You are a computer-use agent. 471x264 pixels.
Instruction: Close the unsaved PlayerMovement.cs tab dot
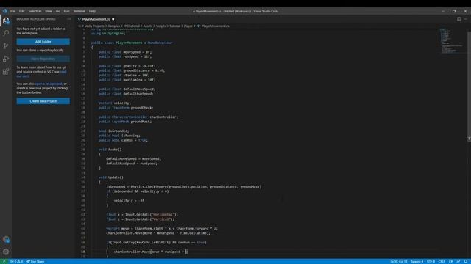(113, 19)
